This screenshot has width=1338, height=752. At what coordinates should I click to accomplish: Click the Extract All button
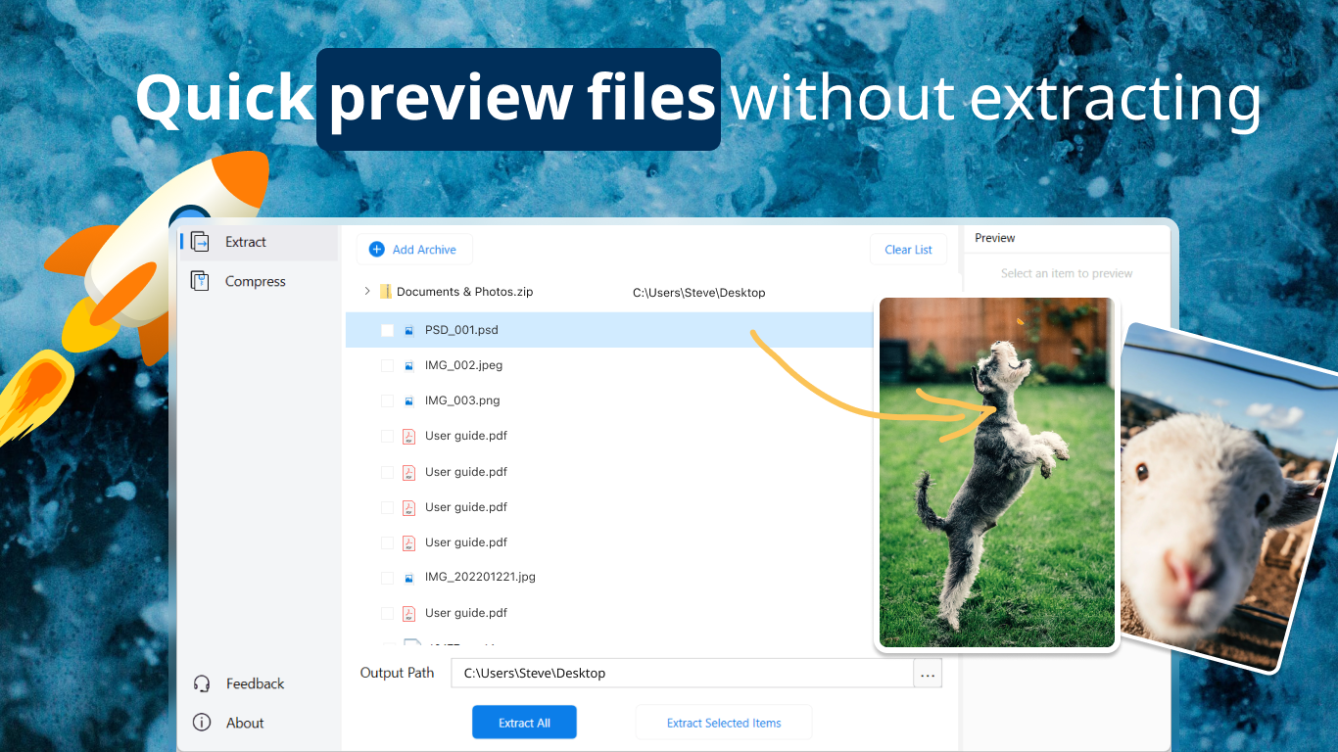524,722
